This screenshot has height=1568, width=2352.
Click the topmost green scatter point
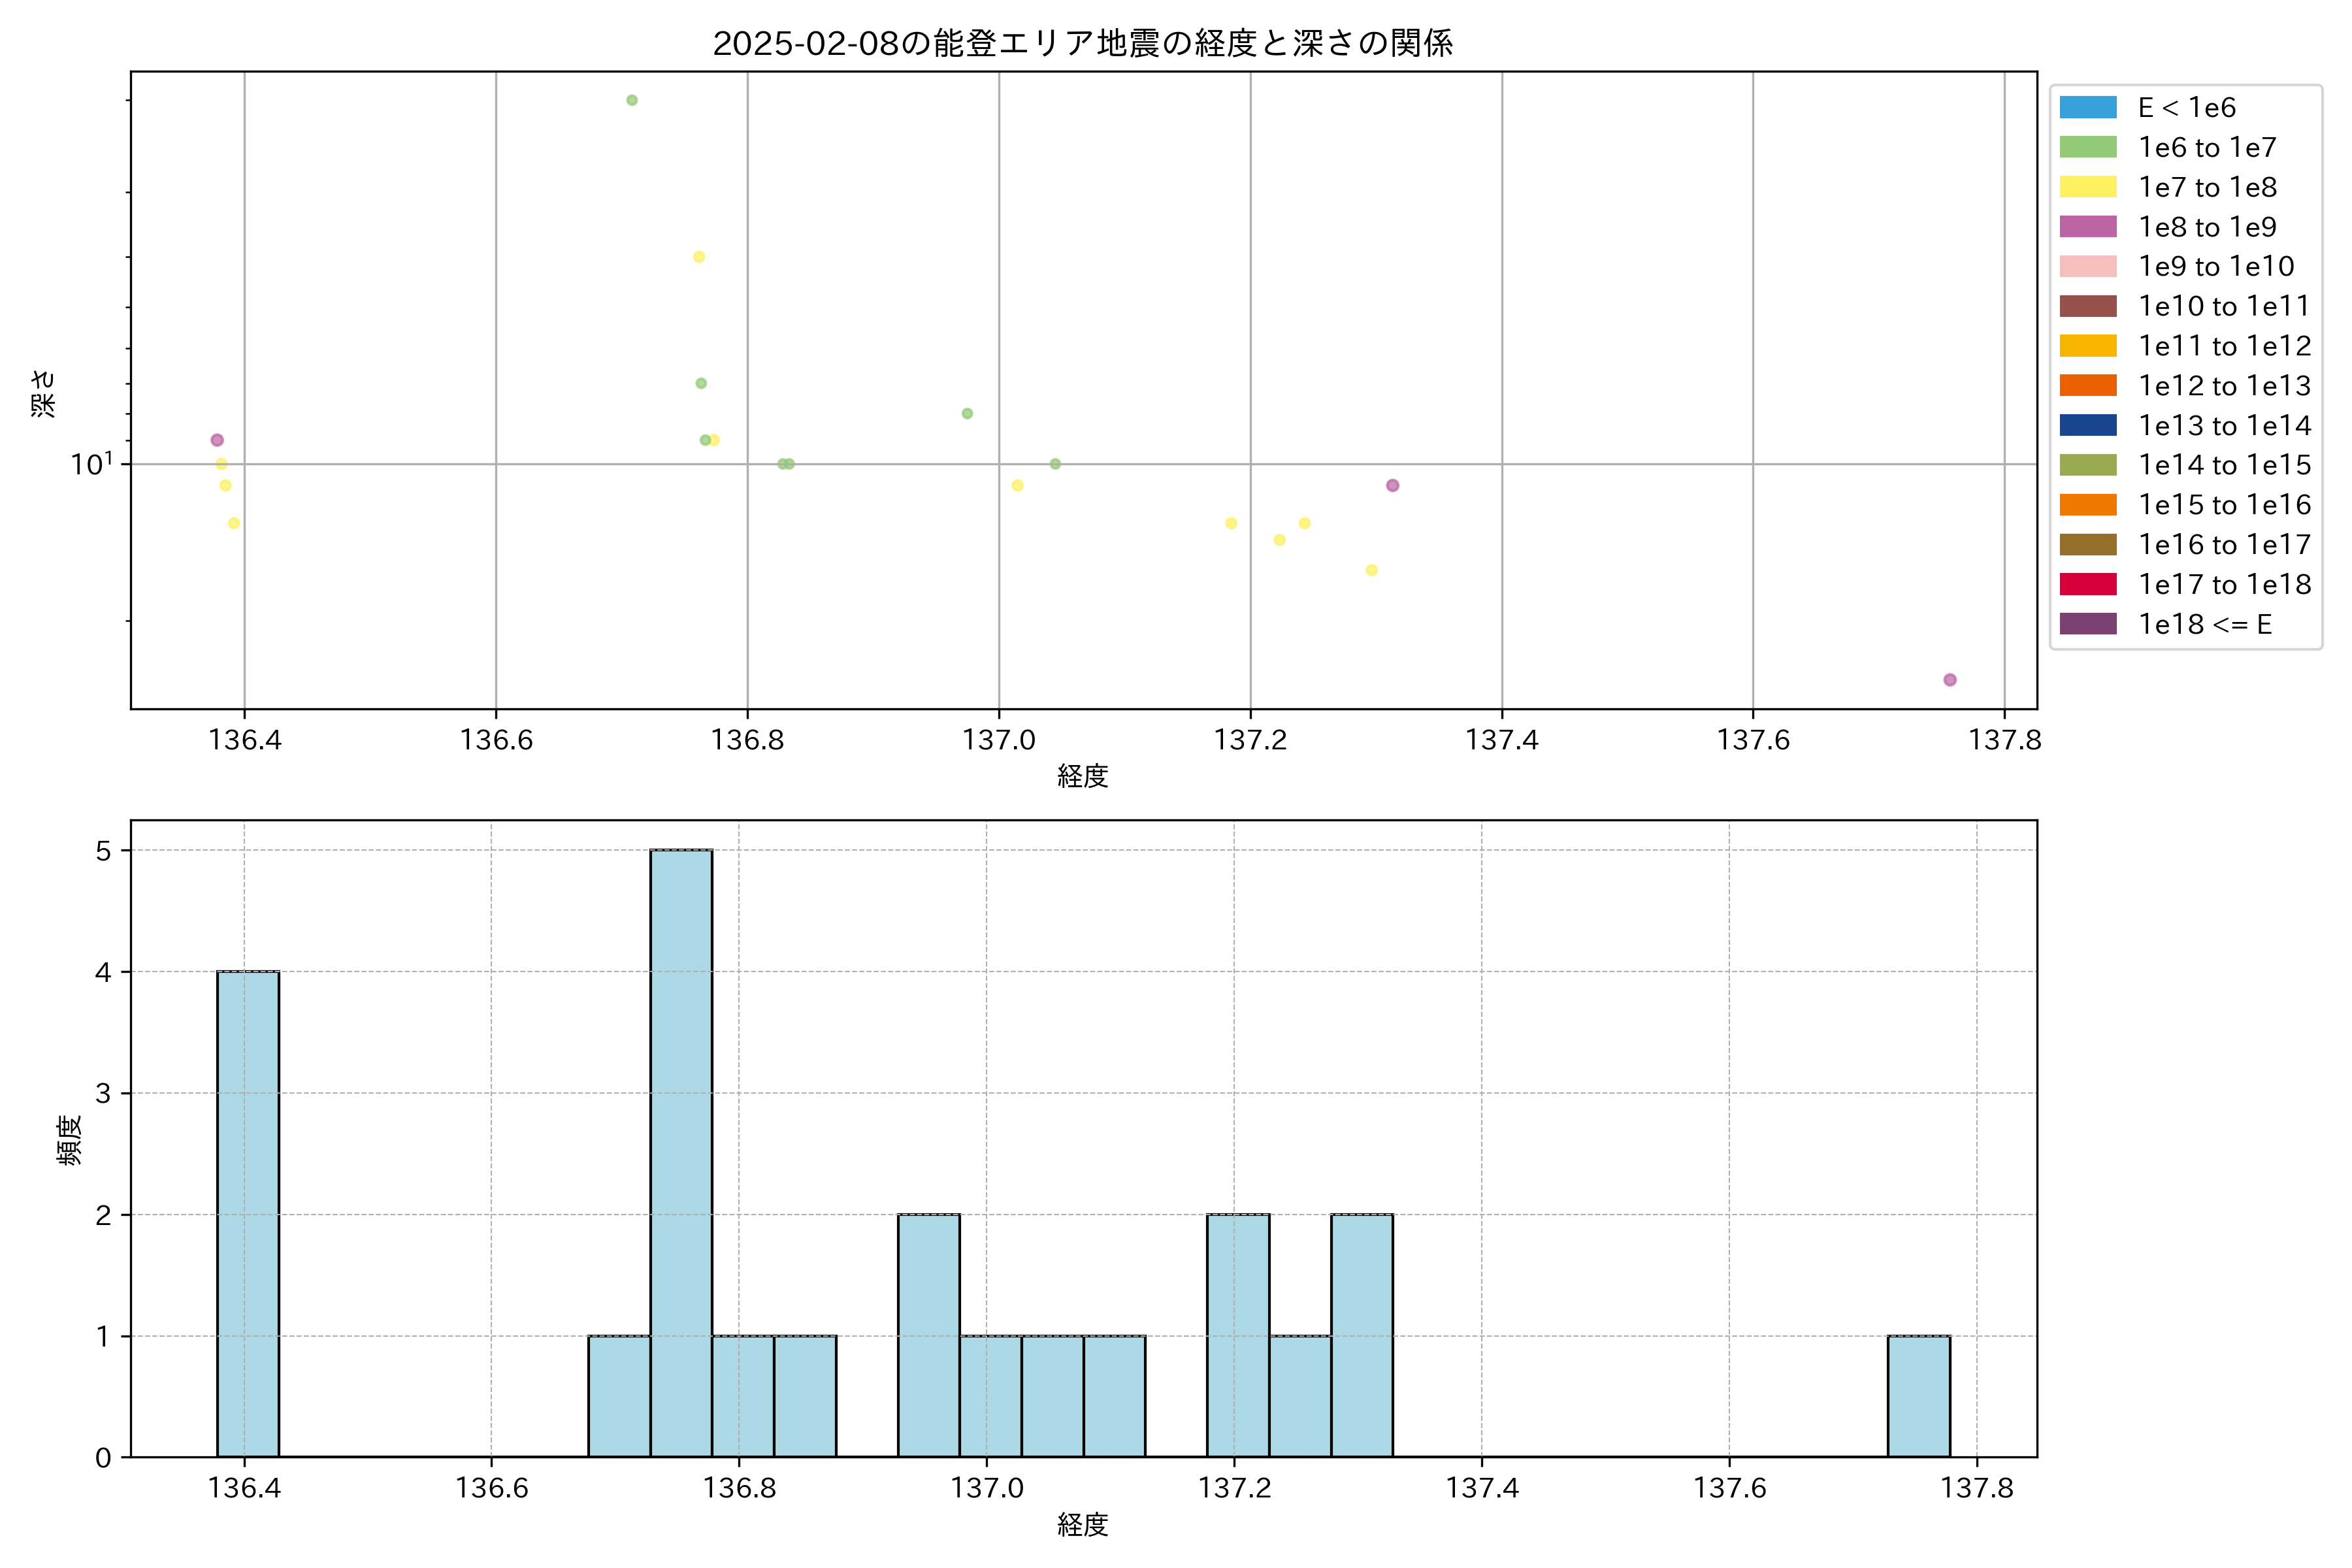point(632,100)
